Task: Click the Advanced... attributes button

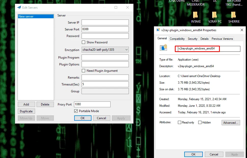Action: [x=231, y=123]
